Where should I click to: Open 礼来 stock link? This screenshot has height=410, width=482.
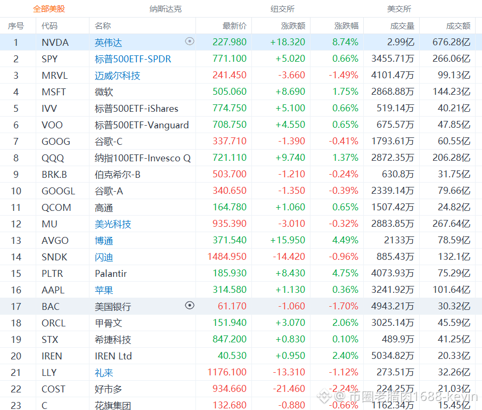[x=104, y=373]
